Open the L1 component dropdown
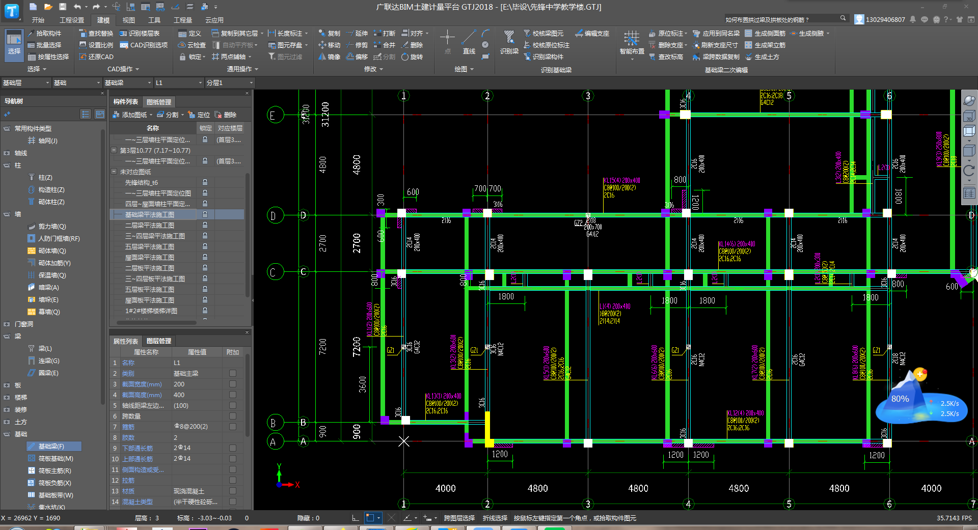This screenshot has height=530, width=978. 179,82
